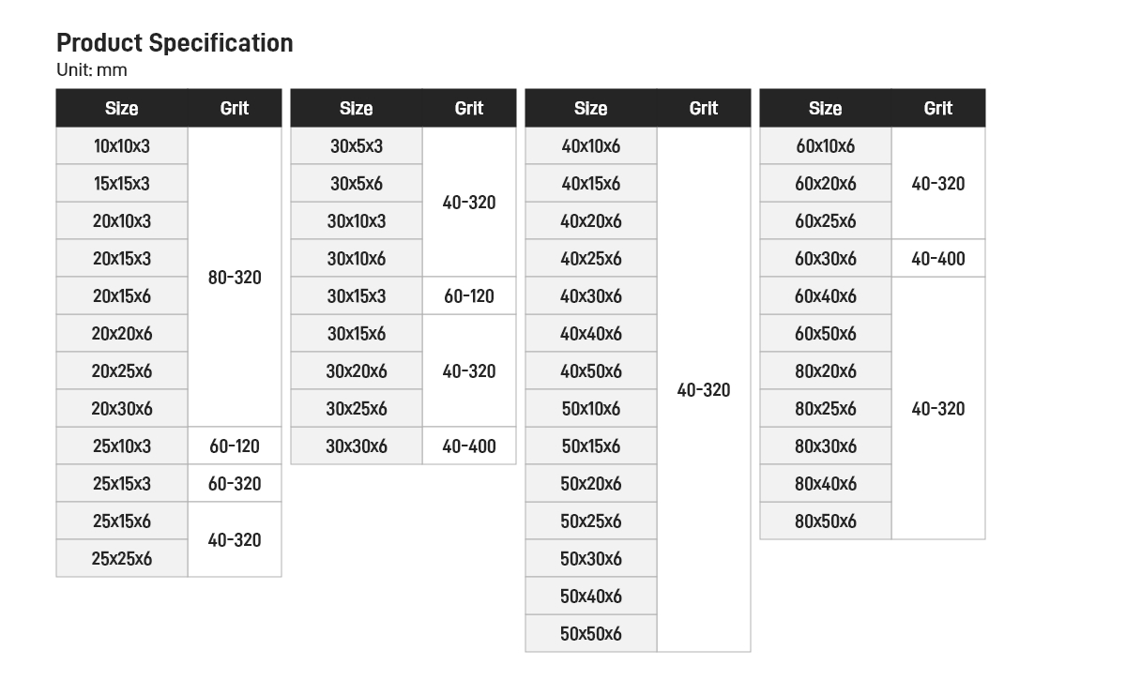
Task: Select the 30x15x3 size entry
Action: coord(357,296)
